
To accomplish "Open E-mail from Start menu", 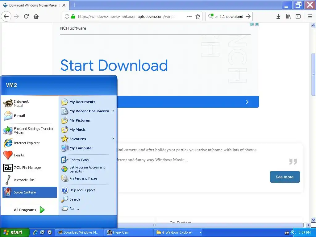I will click(30, 116).
